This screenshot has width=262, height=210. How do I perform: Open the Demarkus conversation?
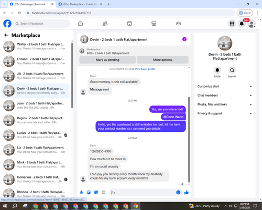[x=35, y=180]
